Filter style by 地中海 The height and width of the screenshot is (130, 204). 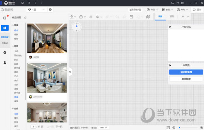(17, 68)
